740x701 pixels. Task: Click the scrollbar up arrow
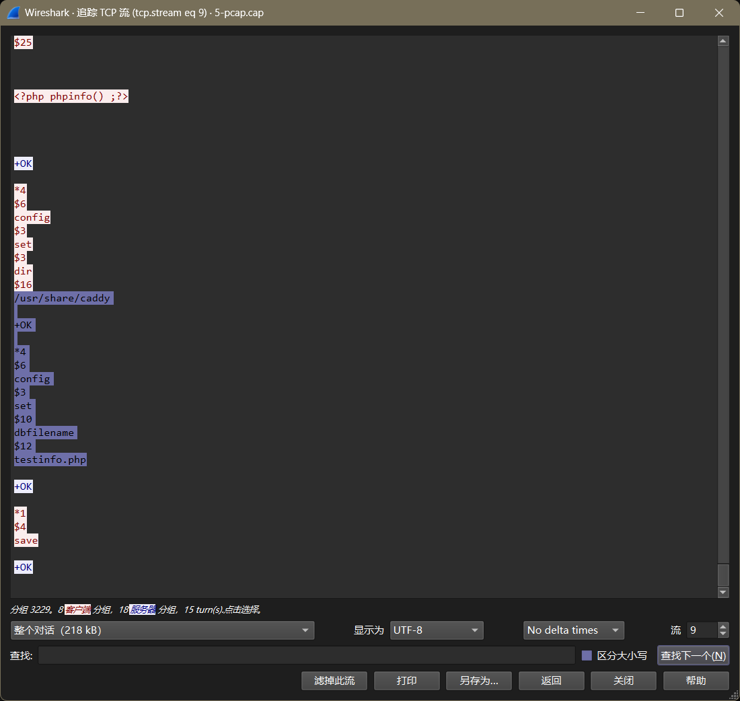pyautogui.click(x=723, y=41)
